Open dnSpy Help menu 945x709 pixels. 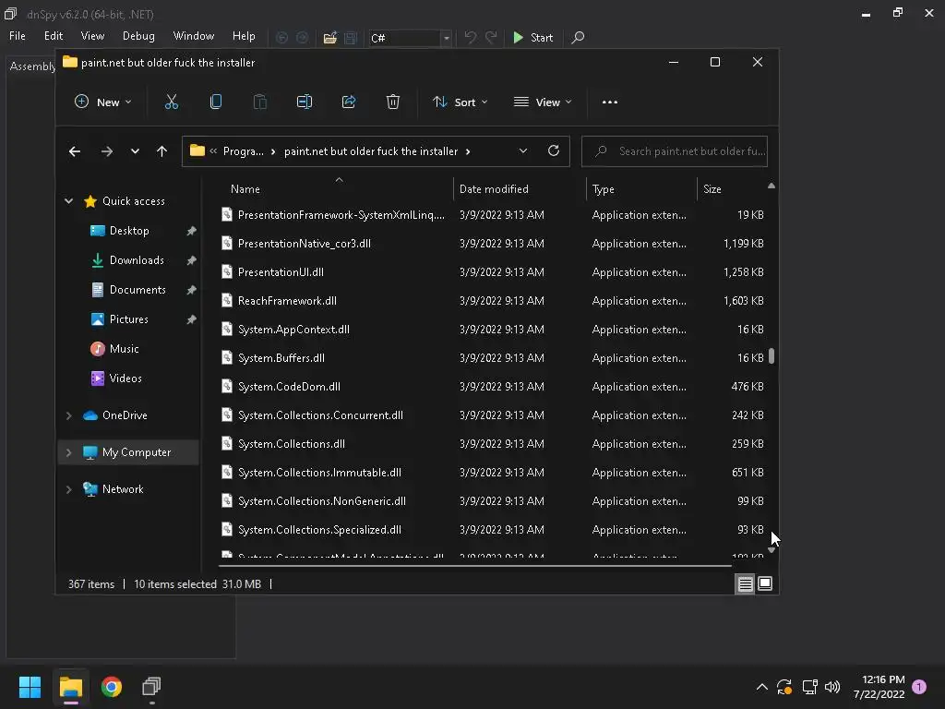coord(244,36)
